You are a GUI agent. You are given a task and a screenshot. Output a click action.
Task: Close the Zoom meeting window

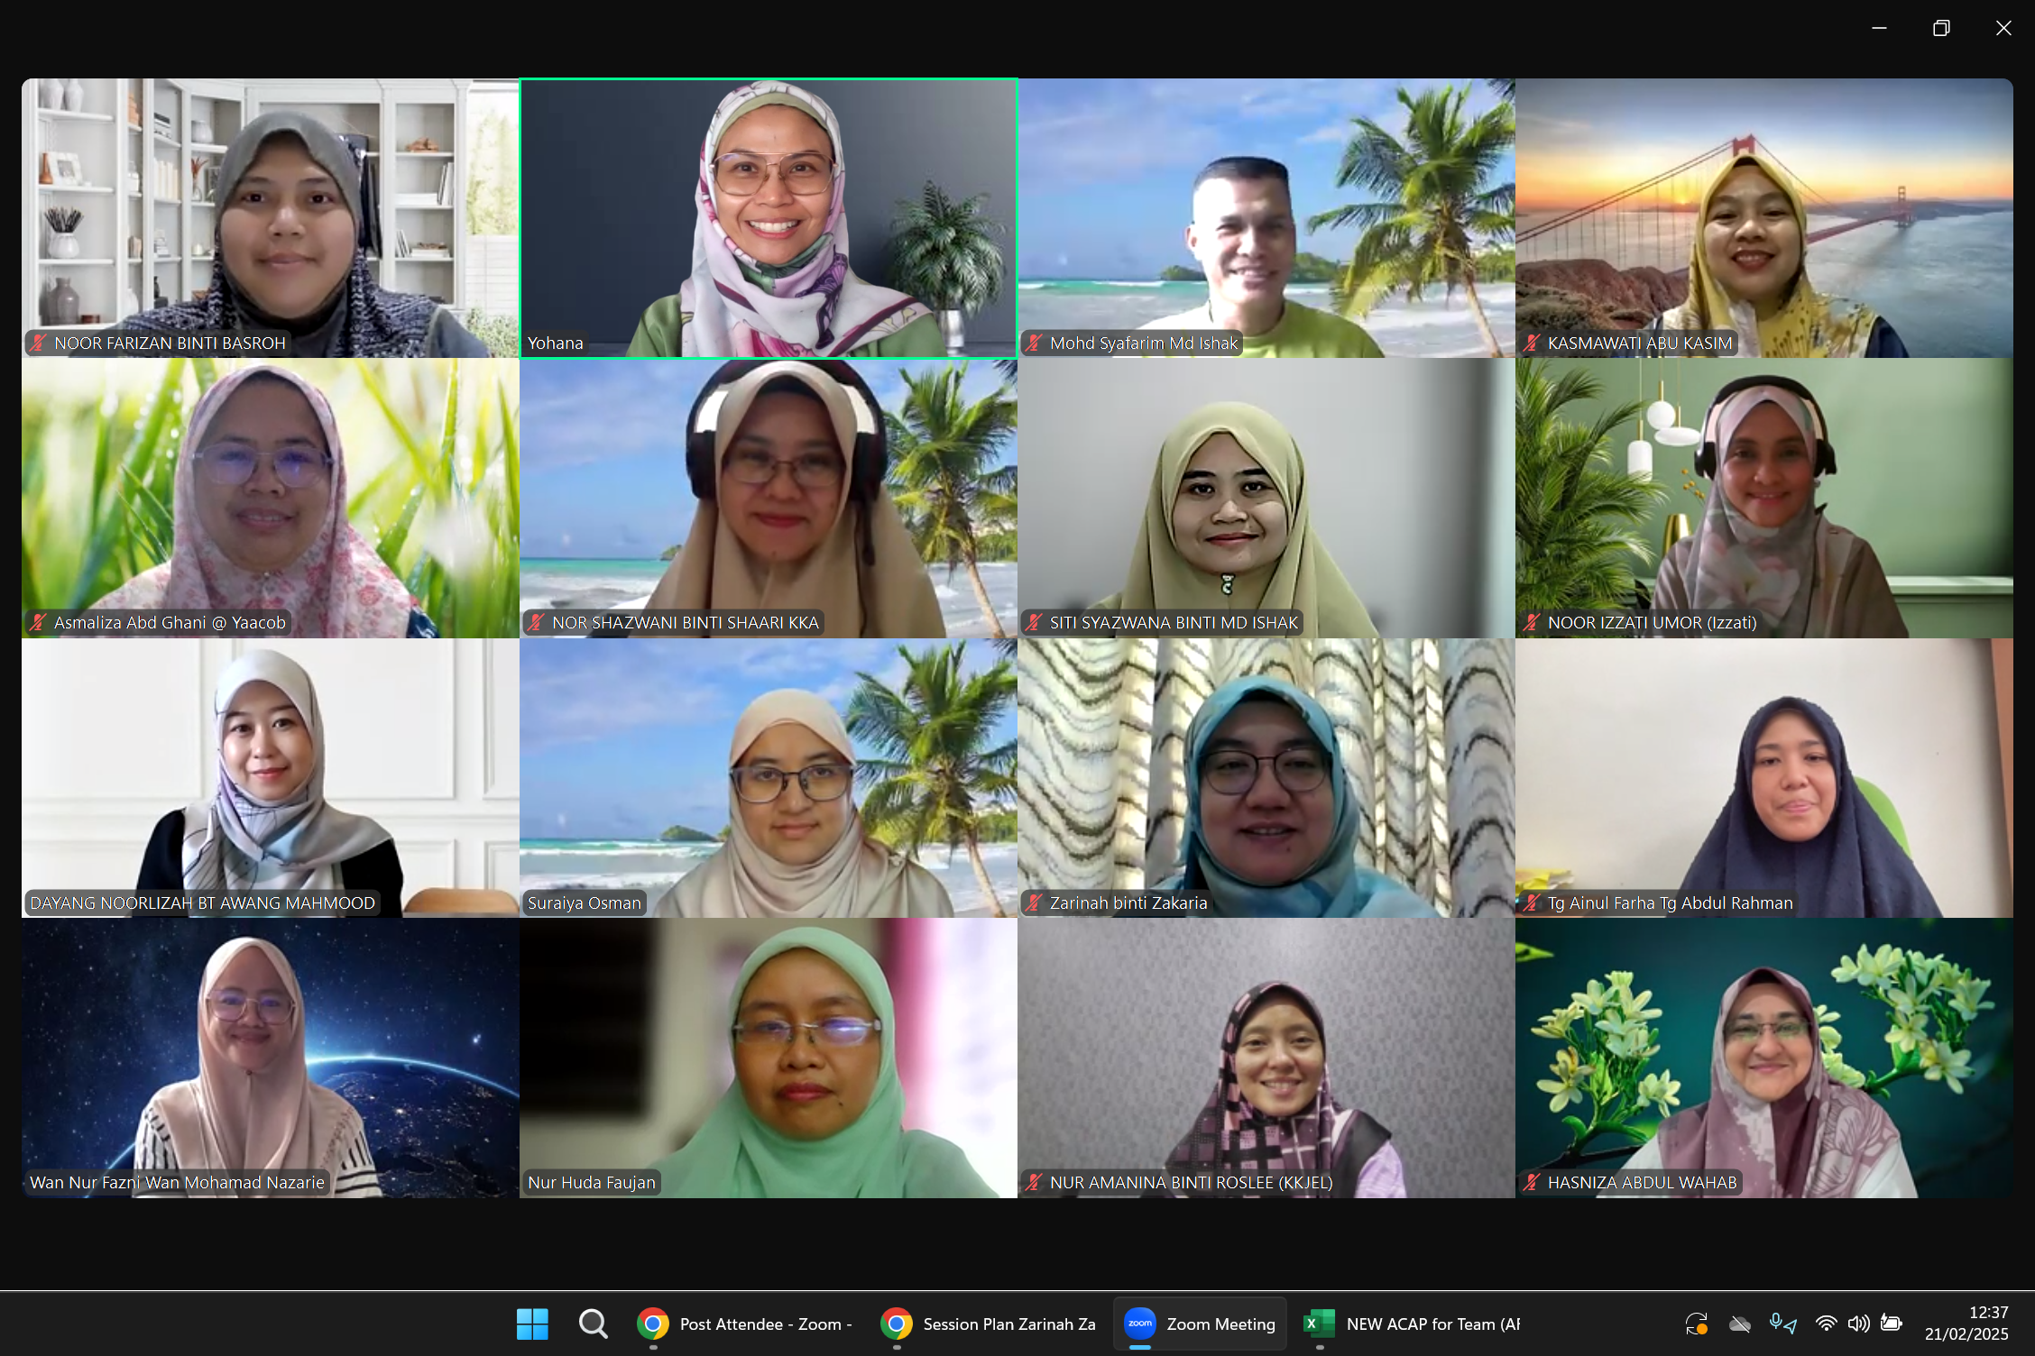pos(2003,28)
